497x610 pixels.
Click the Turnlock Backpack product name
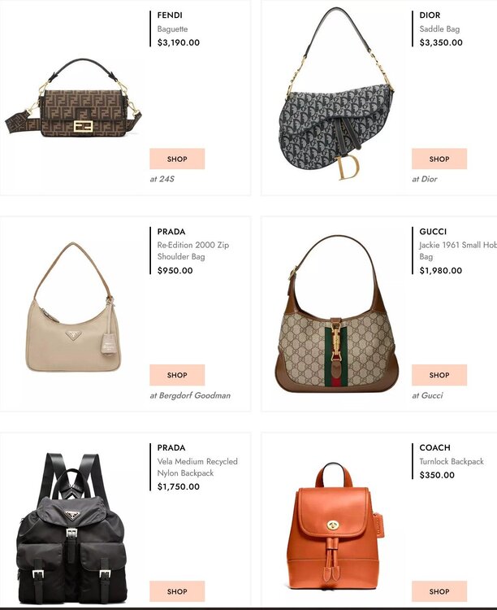pos(452,461)
